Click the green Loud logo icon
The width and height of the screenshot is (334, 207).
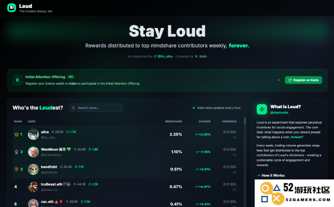coord(12,8)
